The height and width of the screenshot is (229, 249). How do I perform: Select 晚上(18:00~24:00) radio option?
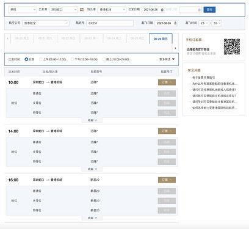tap(104, 59)
